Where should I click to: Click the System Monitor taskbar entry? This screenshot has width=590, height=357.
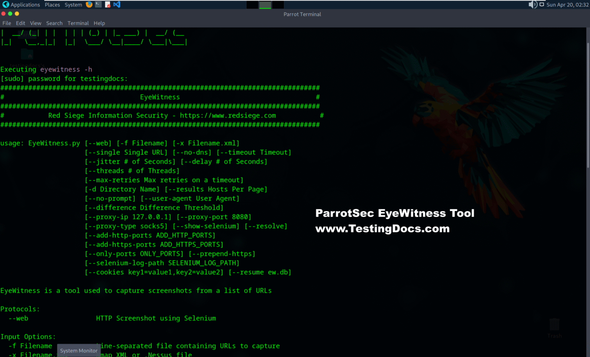[x=79, y=350]
